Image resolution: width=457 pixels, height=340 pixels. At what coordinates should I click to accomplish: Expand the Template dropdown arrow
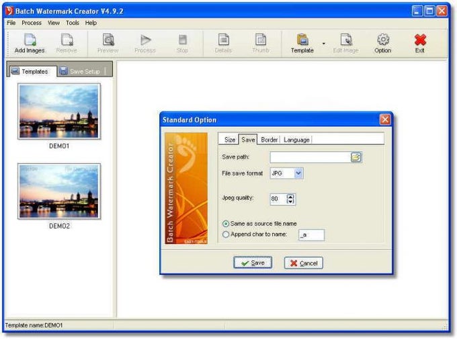click(323, 44)
